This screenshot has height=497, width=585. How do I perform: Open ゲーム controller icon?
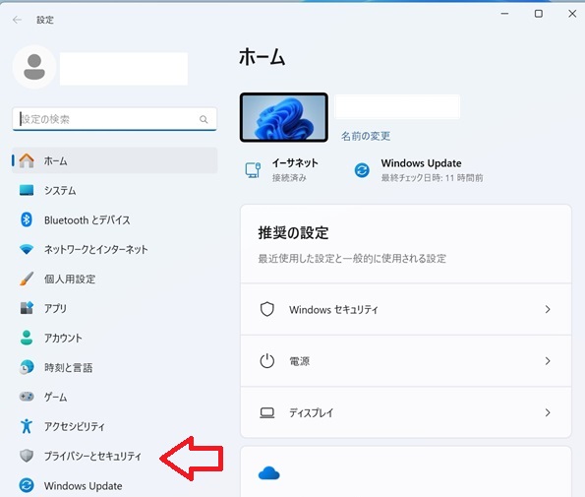(x=27, y=397)
